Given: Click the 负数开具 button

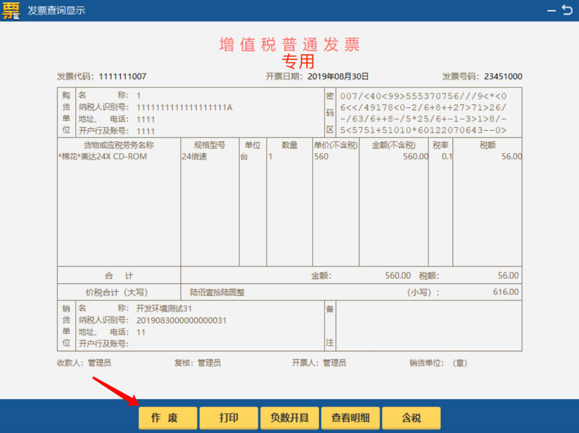Looking at the screenshot, I should point(289,417).
